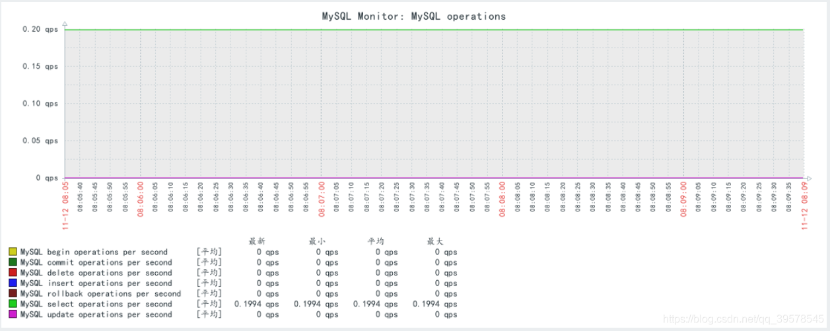The height and width of the screenshot is (331, 830).
Task: Click the '08:05:40' time axis label
Action: pos(81,197)
